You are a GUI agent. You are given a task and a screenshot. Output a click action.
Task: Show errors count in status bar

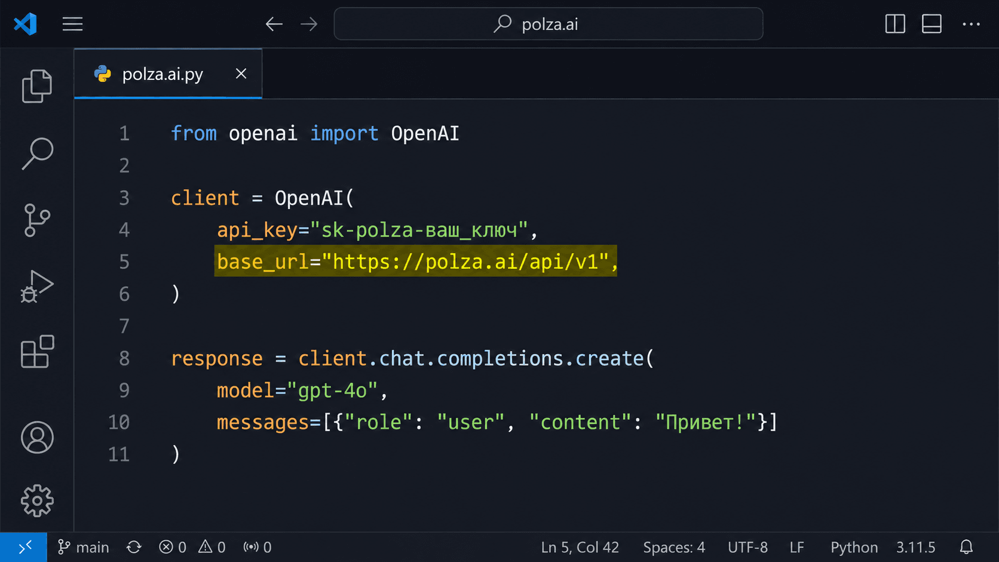[x=173, y=547]
